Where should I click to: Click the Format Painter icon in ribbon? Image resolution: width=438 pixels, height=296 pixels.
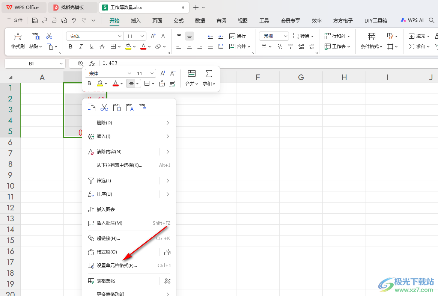18,36
